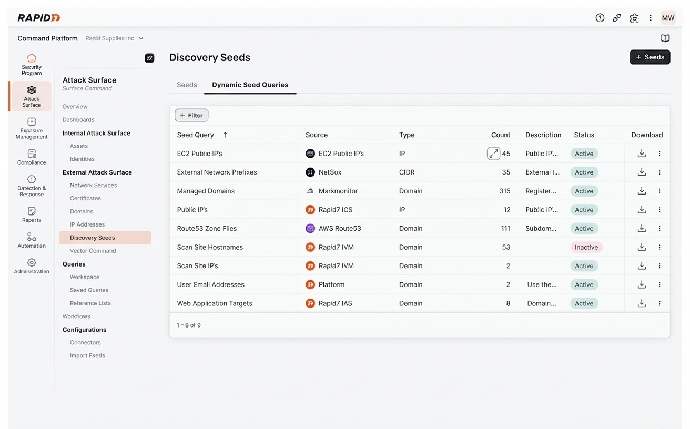Click the Filter button
690x429 pixels.
[191, 115]
